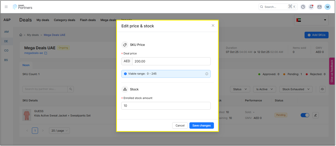
Task: Click the viable range info icon
Action: pos(207,74)
